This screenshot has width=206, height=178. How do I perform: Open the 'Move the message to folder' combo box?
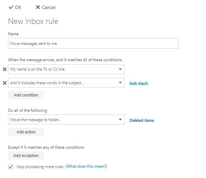63,120
